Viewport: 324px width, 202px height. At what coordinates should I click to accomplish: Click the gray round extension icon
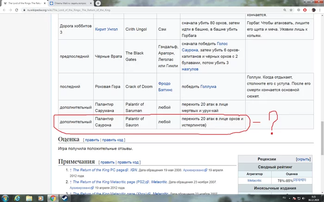[x=299, y=10]
